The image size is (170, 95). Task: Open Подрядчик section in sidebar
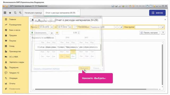point(14,68)
